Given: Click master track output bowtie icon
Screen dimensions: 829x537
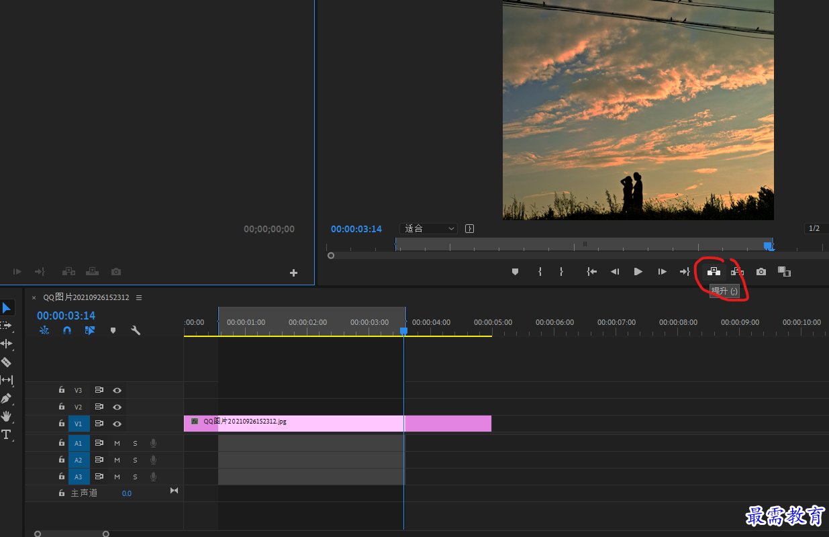Looking at the screenshot, I should pos(175,491).
